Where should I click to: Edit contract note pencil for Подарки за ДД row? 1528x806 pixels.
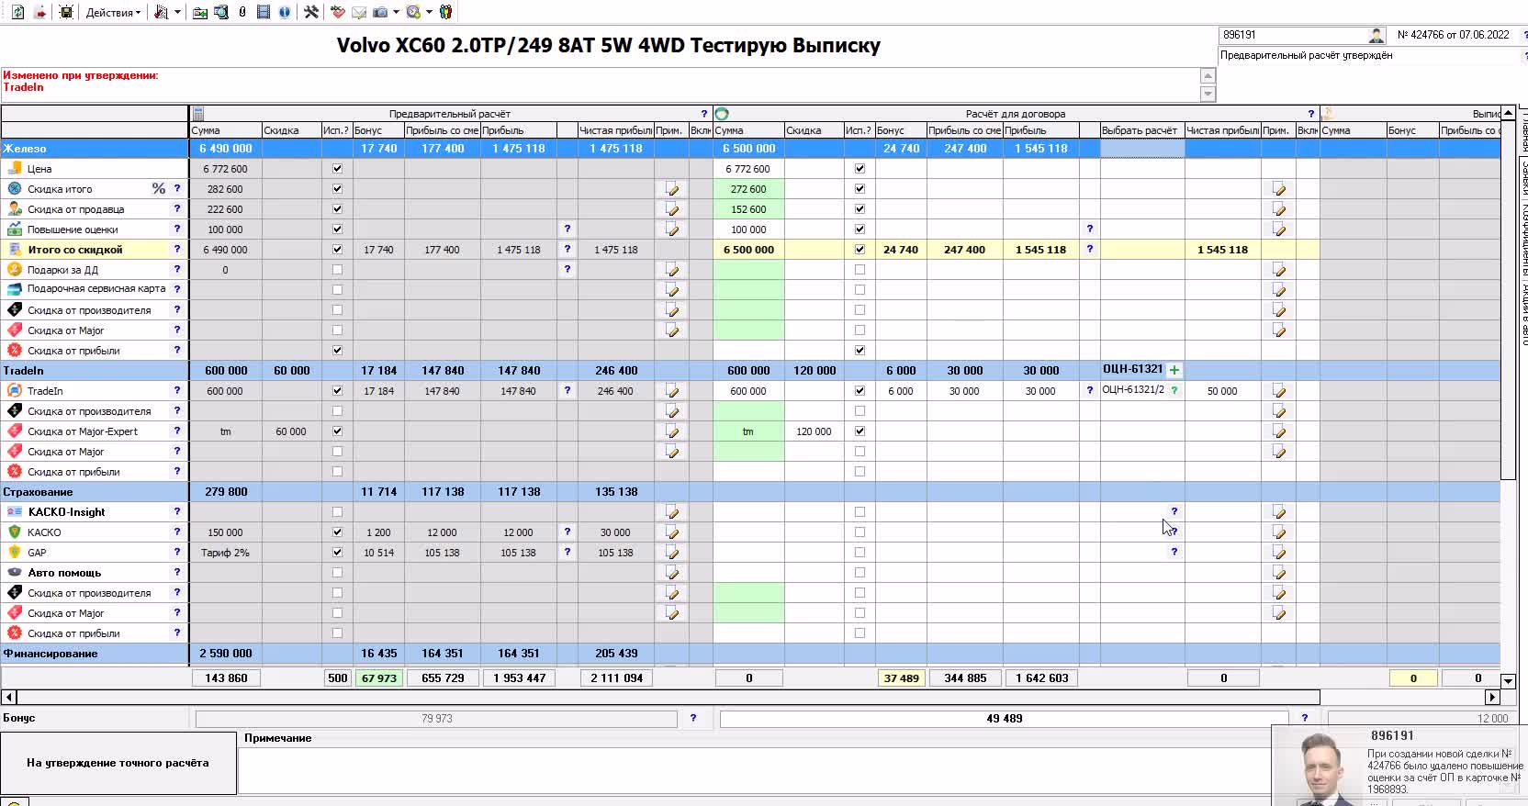(x=1279, y=270)
